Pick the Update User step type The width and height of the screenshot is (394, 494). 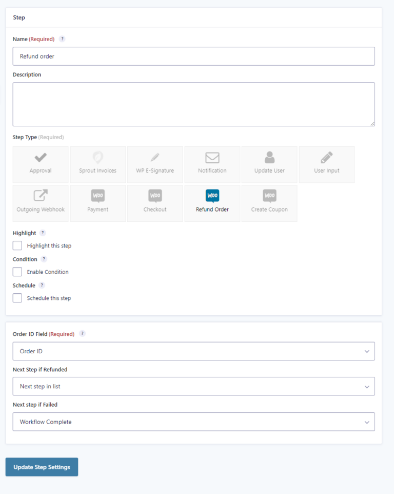click(x=269, y=164)
